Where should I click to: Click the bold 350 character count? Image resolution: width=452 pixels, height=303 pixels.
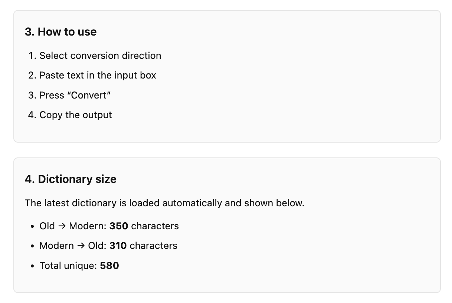119,226
